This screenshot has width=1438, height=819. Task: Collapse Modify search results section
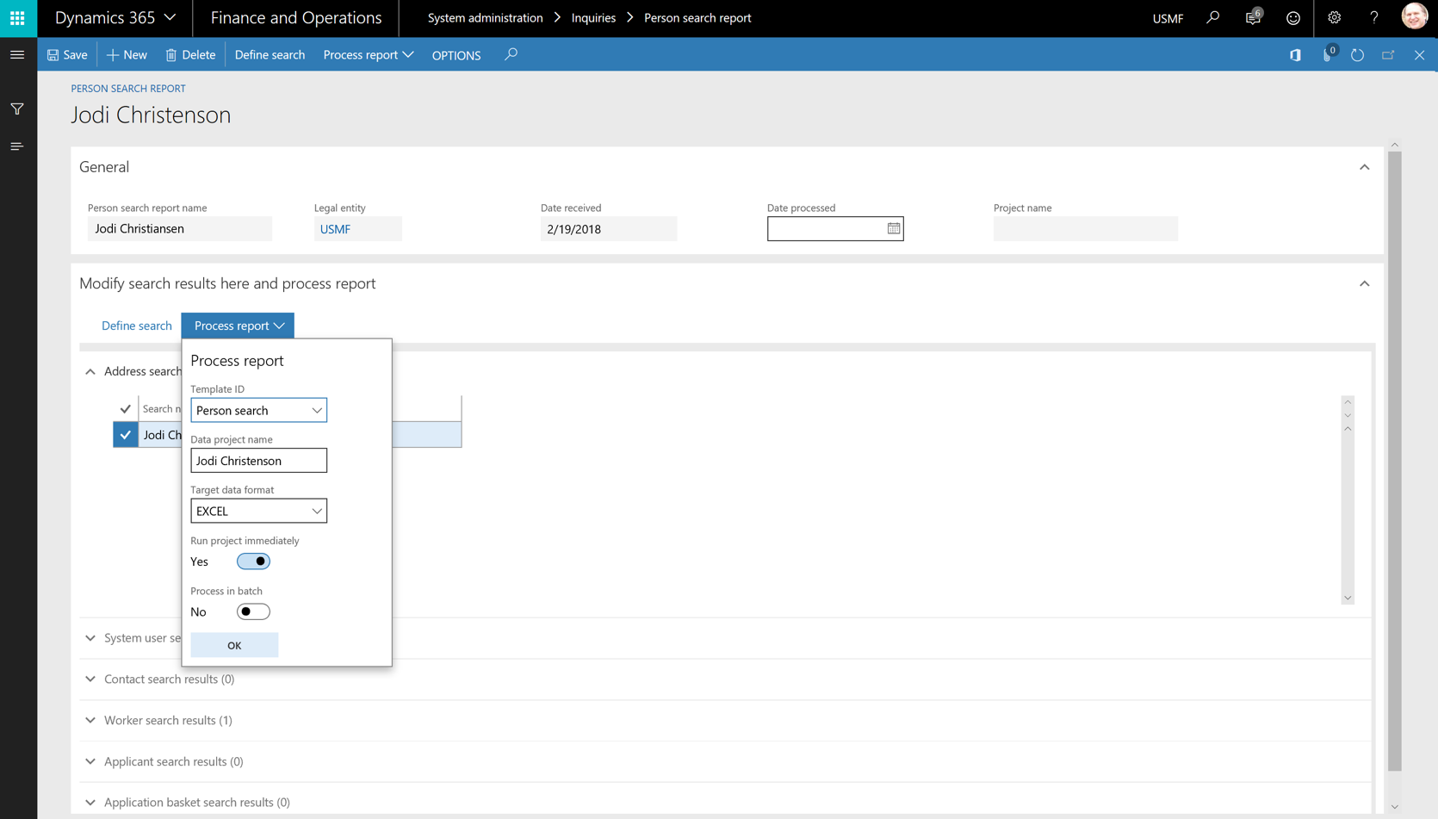tap(1364, 283)
